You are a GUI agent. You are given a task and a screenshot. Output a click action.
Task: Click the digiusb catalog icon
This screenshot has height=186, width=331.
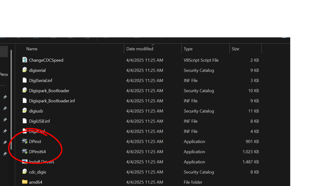(x=25, y=111)
